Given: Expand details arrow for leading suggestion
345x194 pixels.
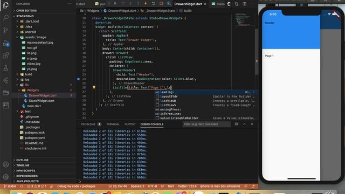Looking at the screenshot, I should tap(253, 92).
